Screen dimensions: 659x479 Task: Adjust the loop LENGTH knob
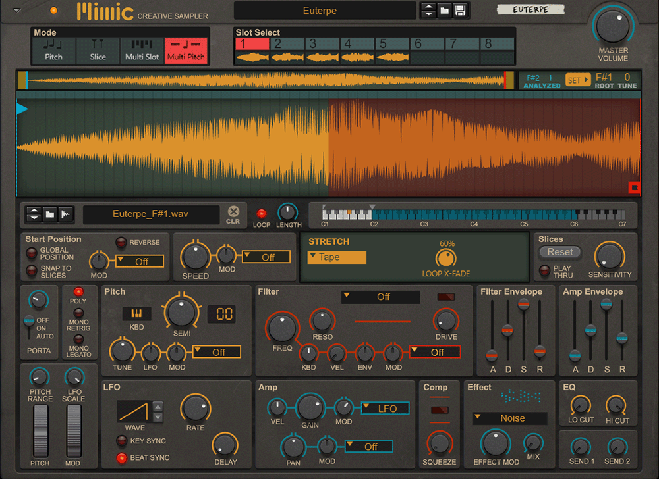coord(288,213)
